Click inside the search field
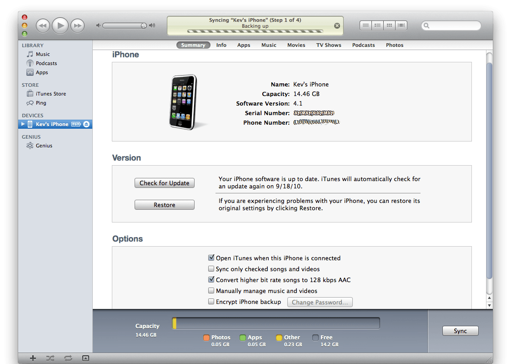Screen dimensions: 511x364 [x=452, y=25]
